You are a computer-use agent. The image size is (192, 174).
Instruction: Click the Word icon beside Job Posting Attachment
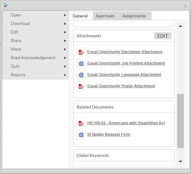(x=81, y=64)
